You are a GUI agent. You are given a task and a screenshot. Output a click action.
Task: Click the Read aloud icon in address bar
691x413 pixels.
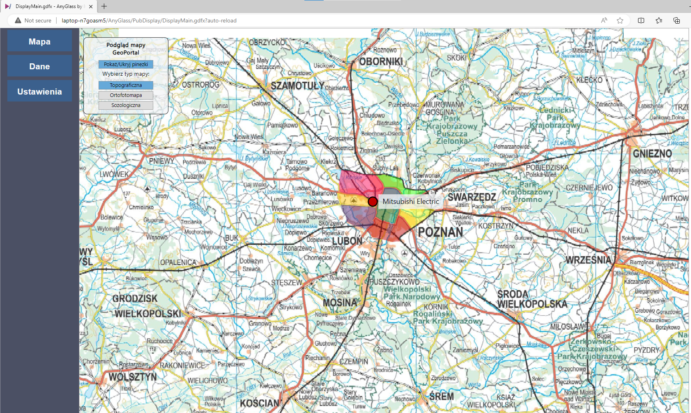604,20
